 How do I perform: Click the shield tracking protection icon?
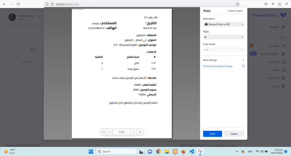(47, 4)
